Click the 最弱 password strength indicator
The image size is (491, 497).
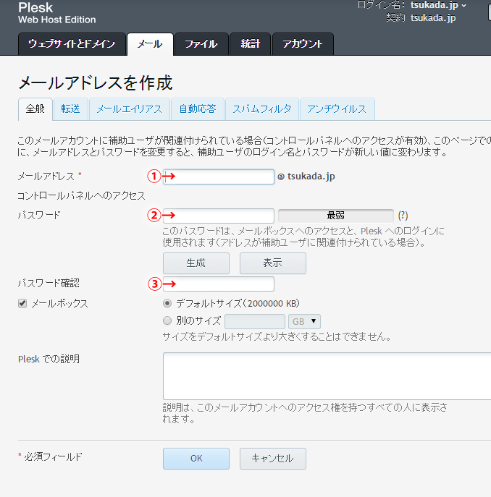tap(336, 216)
